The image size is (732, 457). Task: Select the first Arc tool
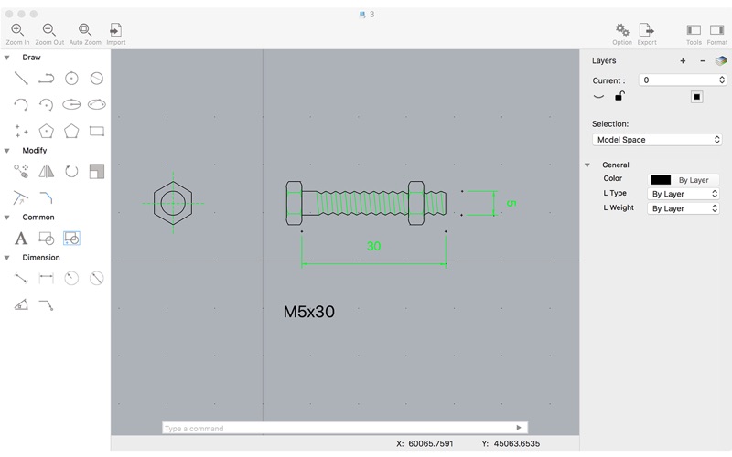(x=21, y=104)
